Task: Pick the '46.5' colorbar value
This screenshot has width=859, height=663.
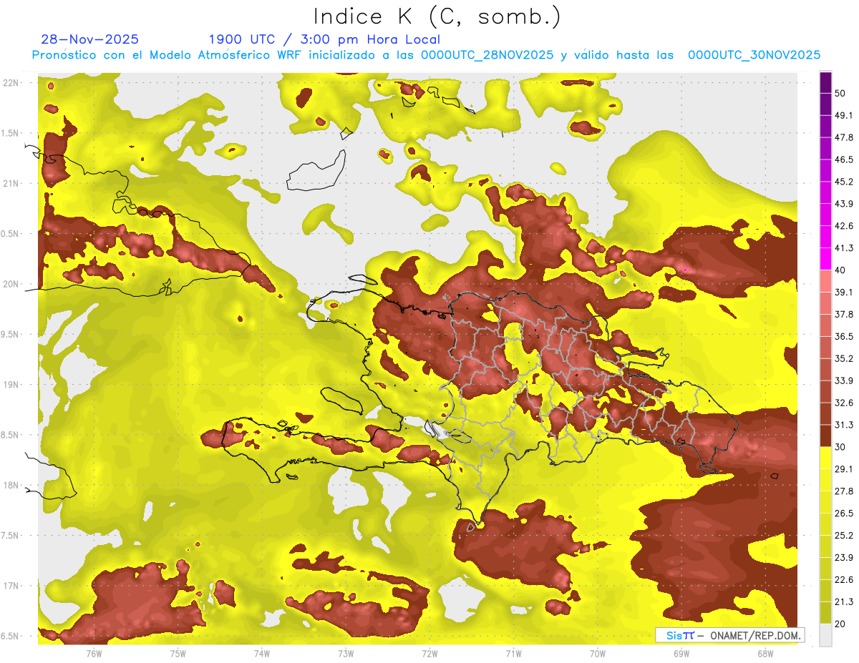Action: tap(844, 159)
